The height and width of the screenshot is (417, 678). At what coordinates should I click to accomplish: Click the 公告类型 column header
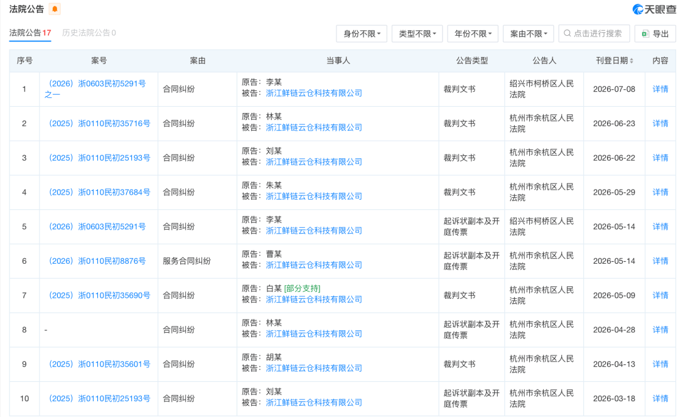click(x=471, y=61)
